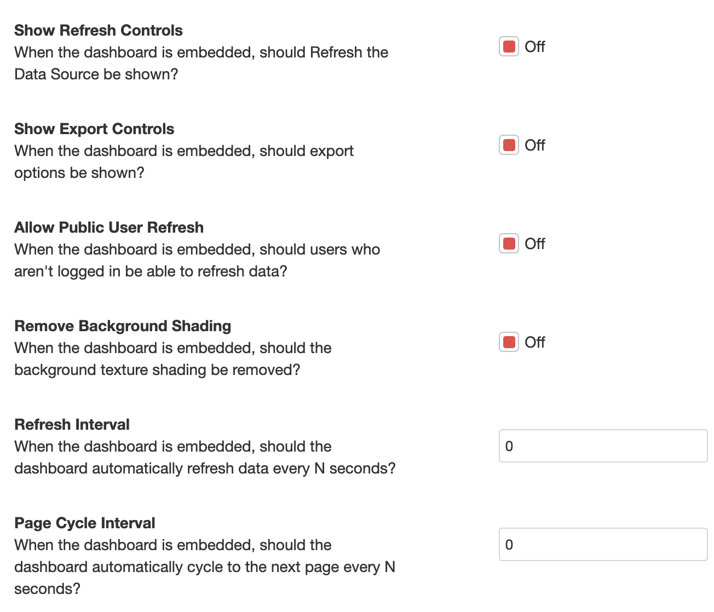
Task: Click the checkbox next to Allow Public User Refresh
Action: tap(508, 244)
